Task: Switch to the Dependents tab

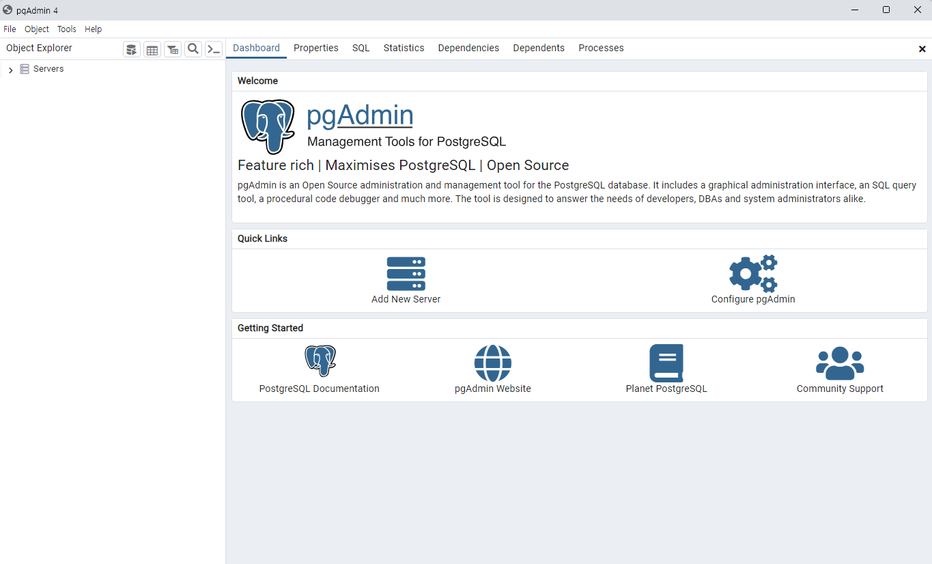Action: click(539, 48)
